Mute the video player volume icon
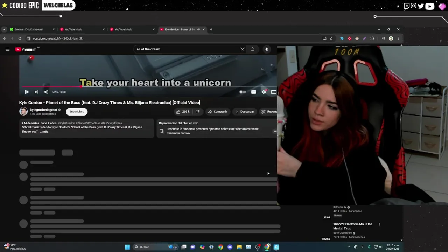 click(46, 92)
